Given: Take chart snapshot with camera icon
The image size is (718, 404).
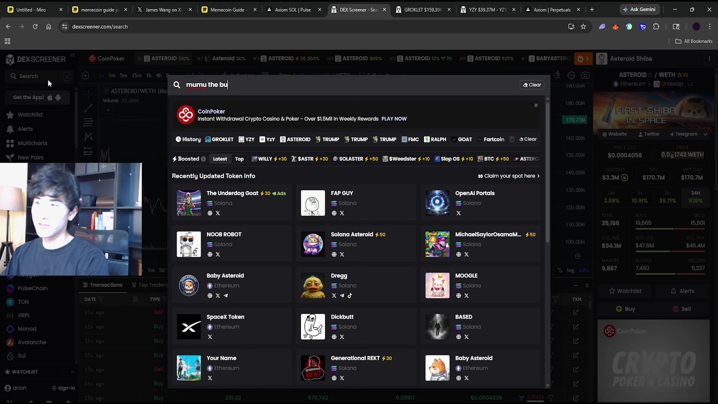Looking at the screenshot, I should pyautogui.click(x=586, y=76).
